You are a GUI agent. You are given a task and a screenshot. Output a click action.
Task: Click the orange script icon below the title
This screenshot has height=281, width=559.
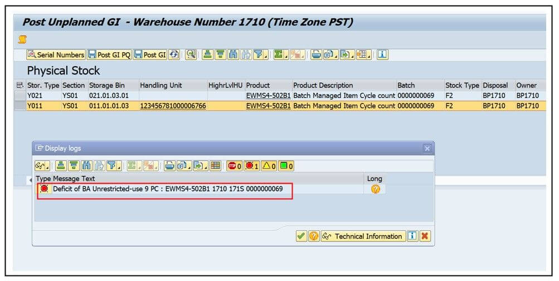click(22, 40)
